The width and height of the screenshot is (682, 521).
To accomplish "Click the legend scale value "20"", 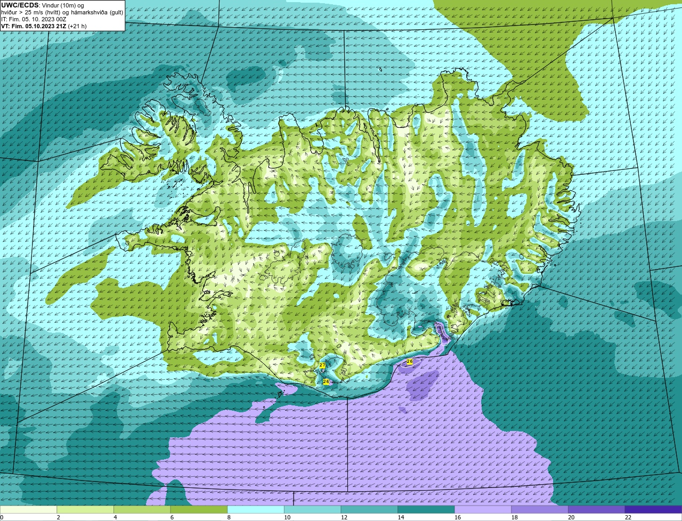I will [x=572, y=517].
